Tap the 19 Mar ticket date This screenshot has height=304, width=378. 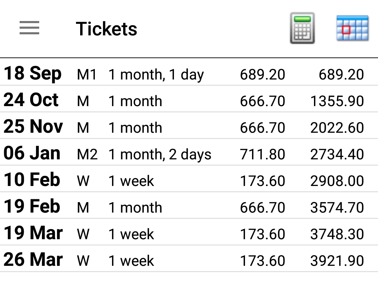(33, 233)
